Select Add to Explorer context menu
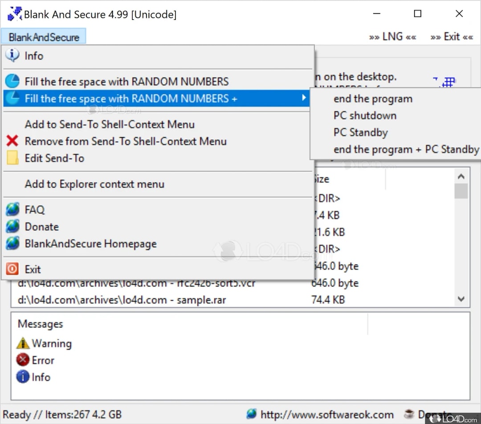Image resolution: width=481 pixels, height=424 pixels. point(158,184)
